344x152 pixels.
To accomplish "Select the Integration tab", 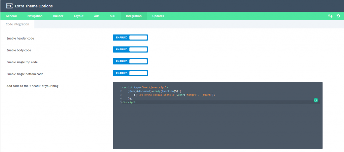I will (x=134, y=16).
